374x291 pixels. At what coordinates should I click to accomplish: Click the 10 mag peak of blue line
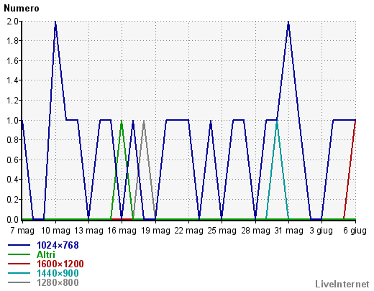[x=55, y=22]
